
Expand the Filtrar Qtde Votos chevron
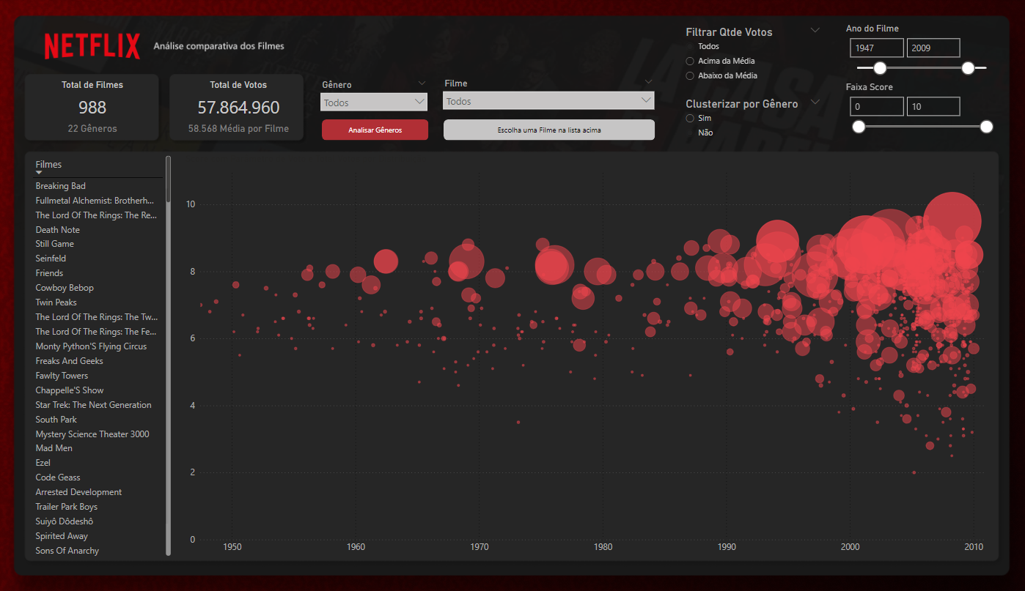point(815,30)
